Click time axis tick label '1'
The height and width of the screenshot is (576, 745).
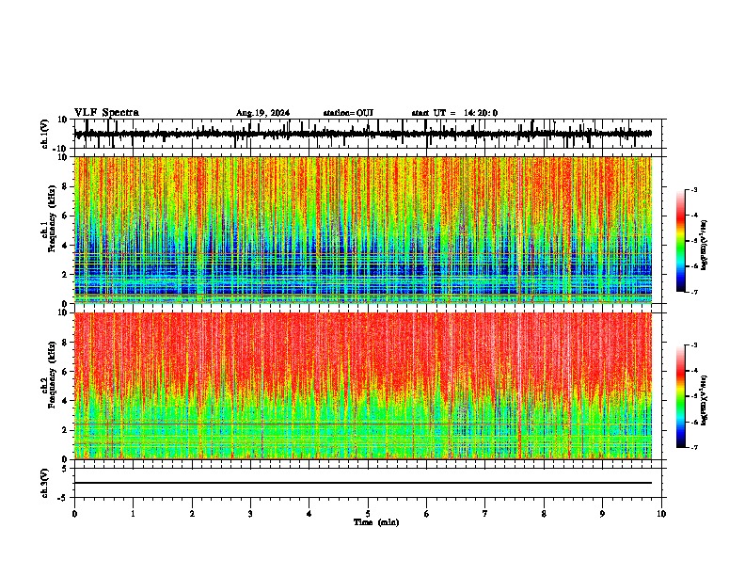coord(133,514)
